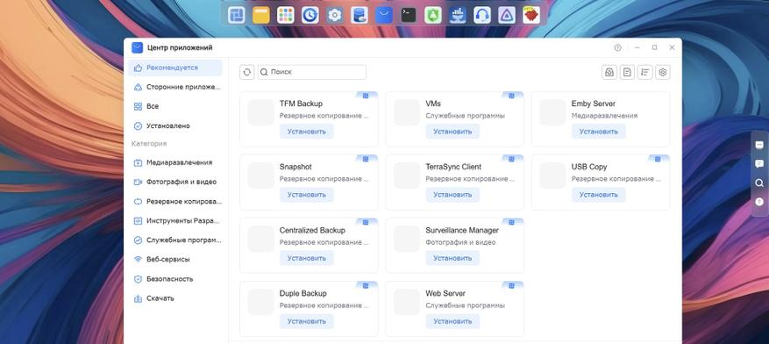Open the sort order icon in toolbar

(x=644, y=72)
